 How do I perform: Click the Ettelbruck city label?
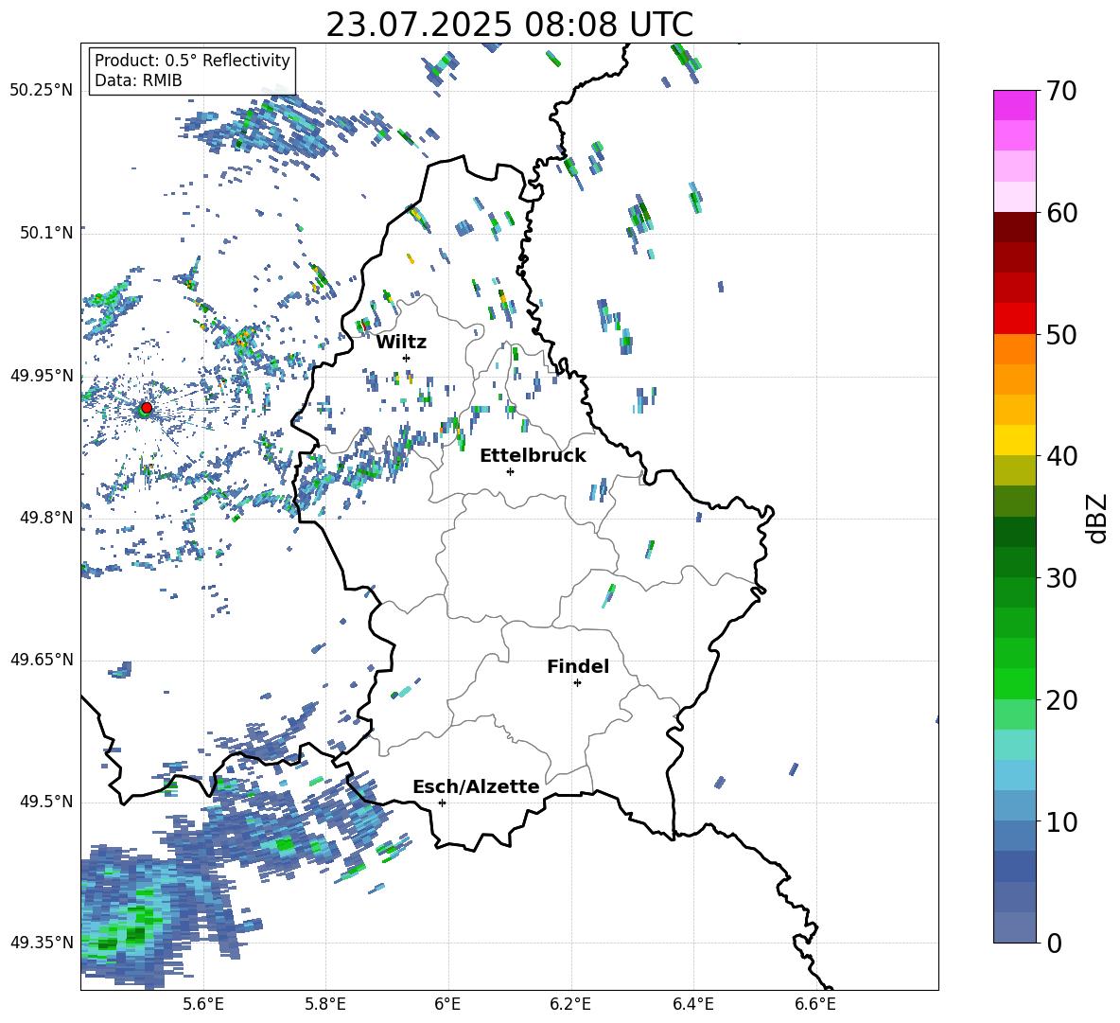click(x=533, y=456)
